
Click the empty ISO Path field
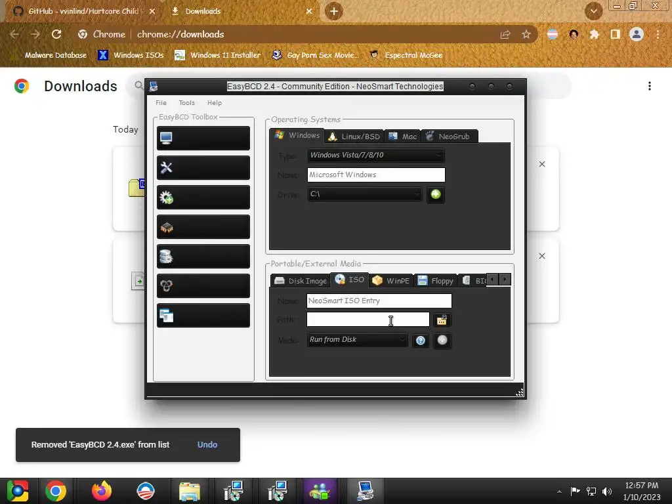367,320
